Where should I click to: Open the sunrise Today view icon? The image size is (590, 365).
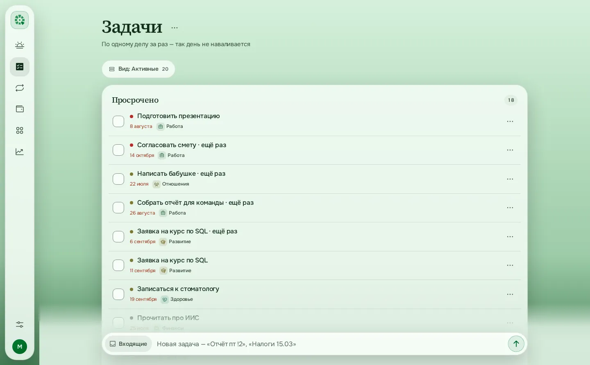(20, 45)
